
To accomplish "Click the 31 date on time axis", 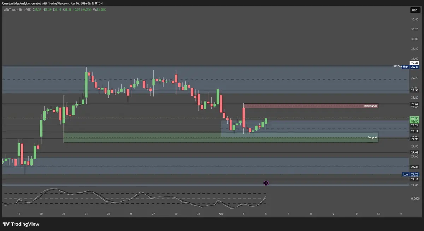I will point(199,214).
